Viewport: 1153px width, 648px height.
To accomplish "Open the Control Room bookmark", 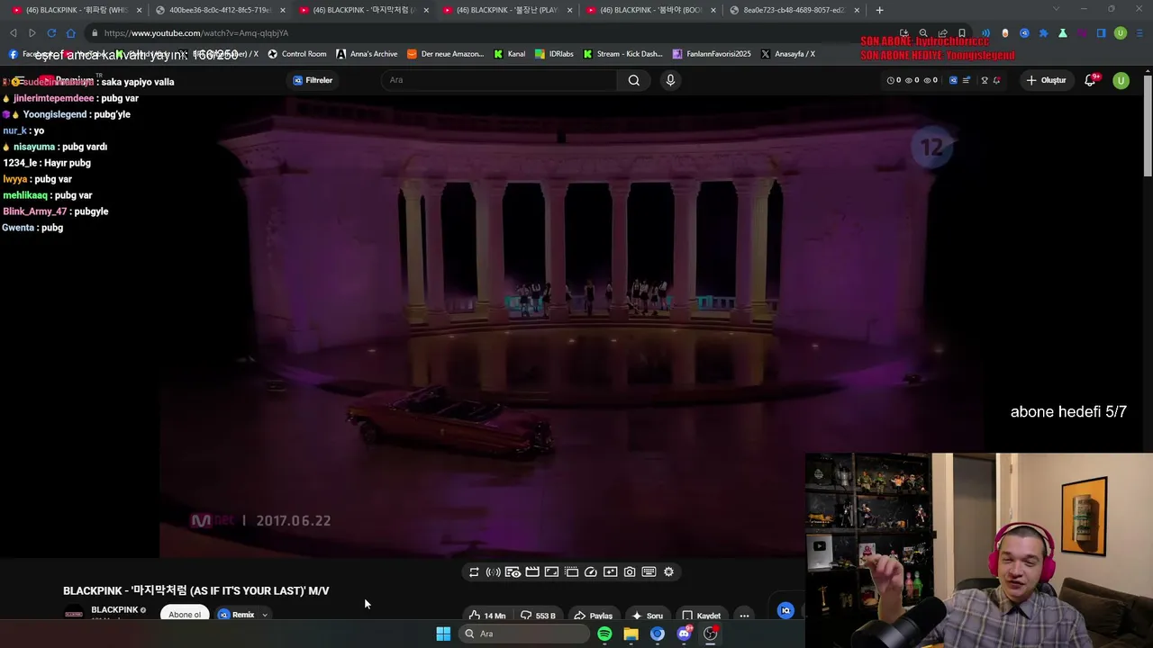I will 297,54.
